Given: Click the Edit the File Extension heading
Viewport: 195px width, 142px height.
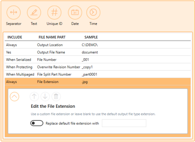Looking at the screenshot, I should tap(53, 106).
